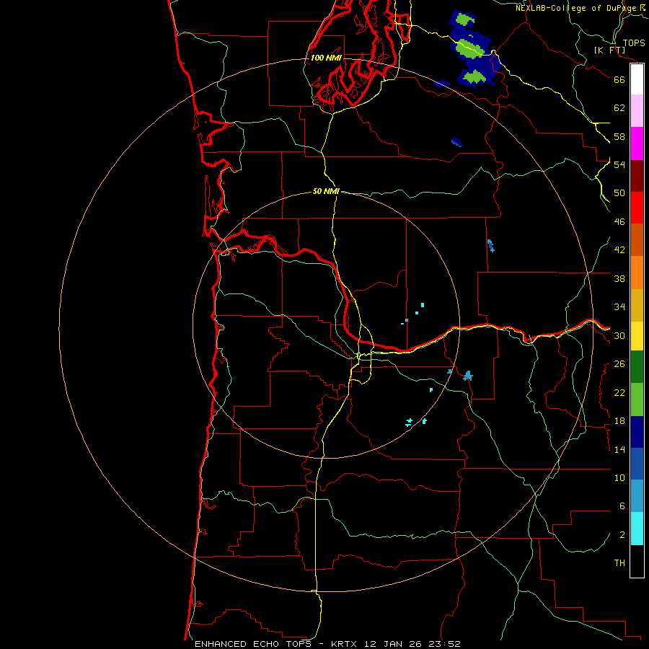Click the cyan 2 legend swatch

click(637, 529)
